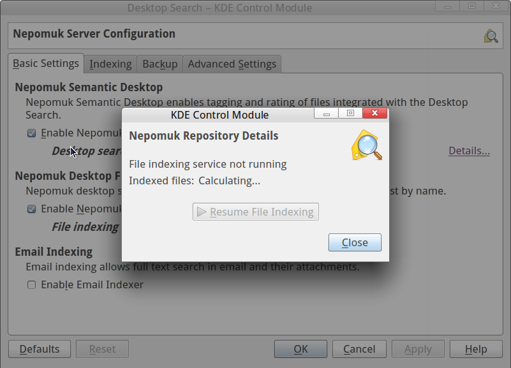The image size is (511, 368).
Task: Confirm with the OK button
Action: [x=300, y=349]
